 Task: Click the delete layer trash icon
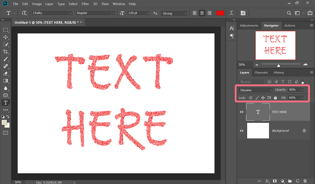305,181
